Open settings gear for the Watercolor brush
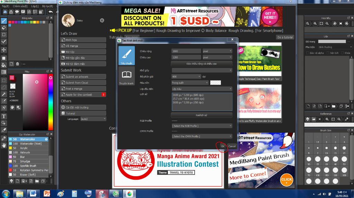The width and height of the screenshot is (354, 198). [x=46, y=139]
